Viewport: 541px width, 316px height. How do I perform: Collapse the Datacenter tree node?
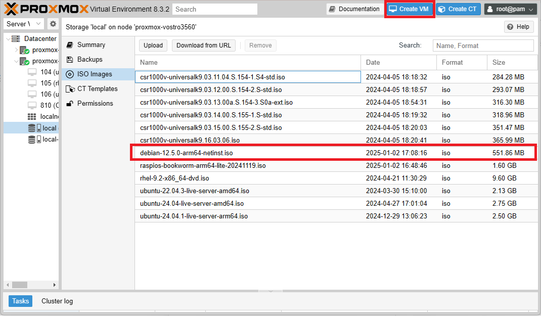(8, 39)
